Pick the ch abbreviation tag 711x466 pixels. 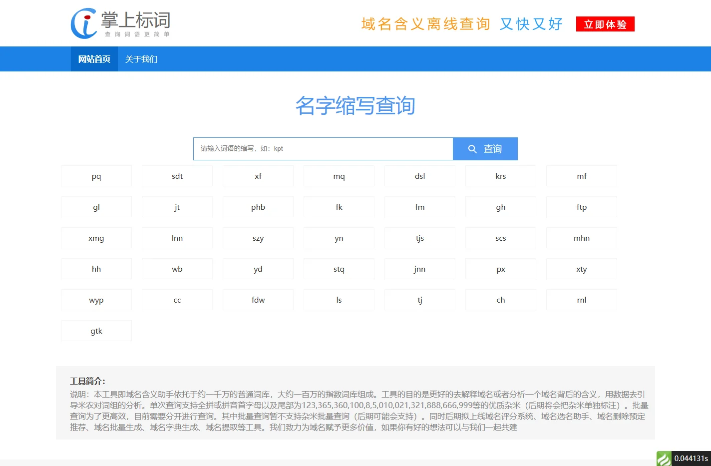(x=501, y=300)
